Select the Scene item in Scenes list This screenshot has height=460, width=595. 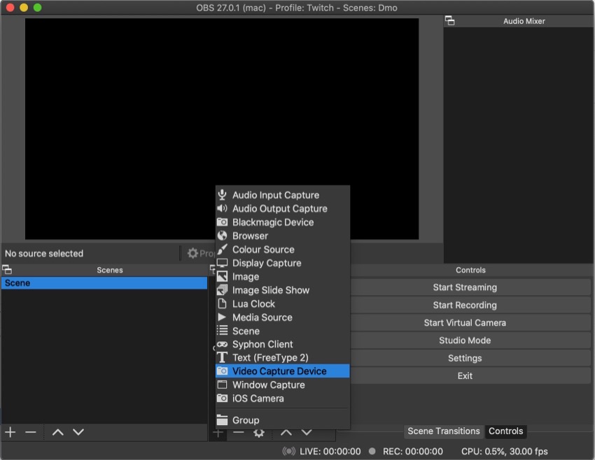pyautogui.click(x=104, y=283)
